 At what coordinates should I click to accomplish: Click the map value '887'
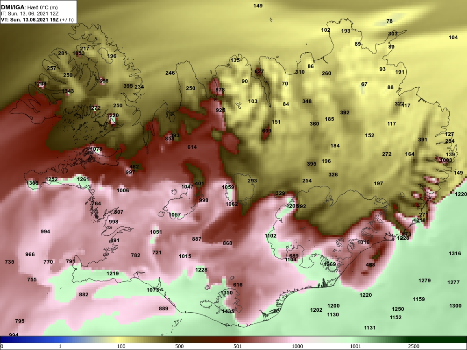tap(197, 239)
